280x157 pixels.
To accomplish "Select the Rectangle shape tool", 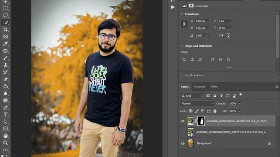I will [6, 129].
